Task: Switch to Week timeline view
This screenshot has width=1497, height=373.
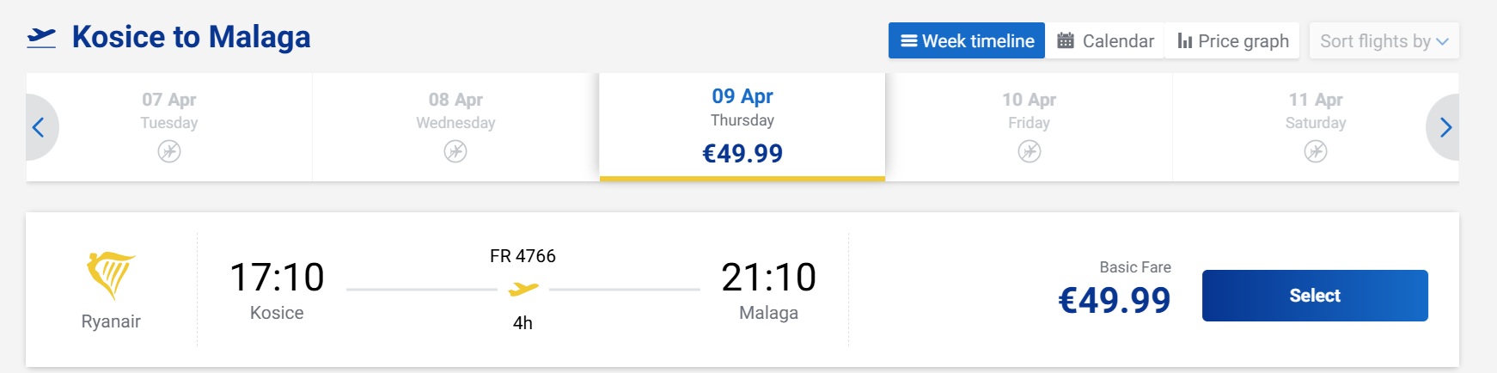Action: click(x=967, y=40)
